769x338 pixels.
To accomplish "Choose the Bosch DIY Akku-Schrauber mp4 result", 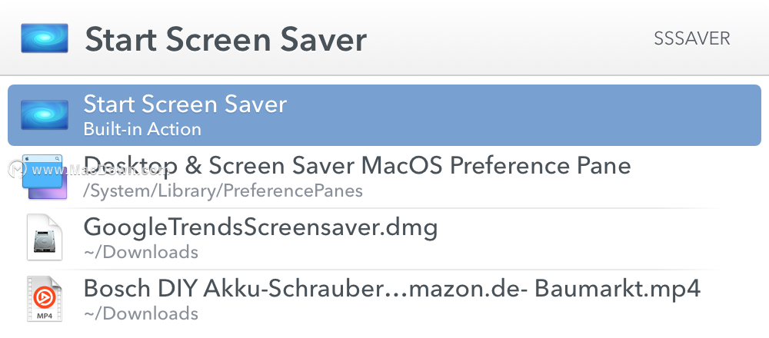I will tap(384, 300).
